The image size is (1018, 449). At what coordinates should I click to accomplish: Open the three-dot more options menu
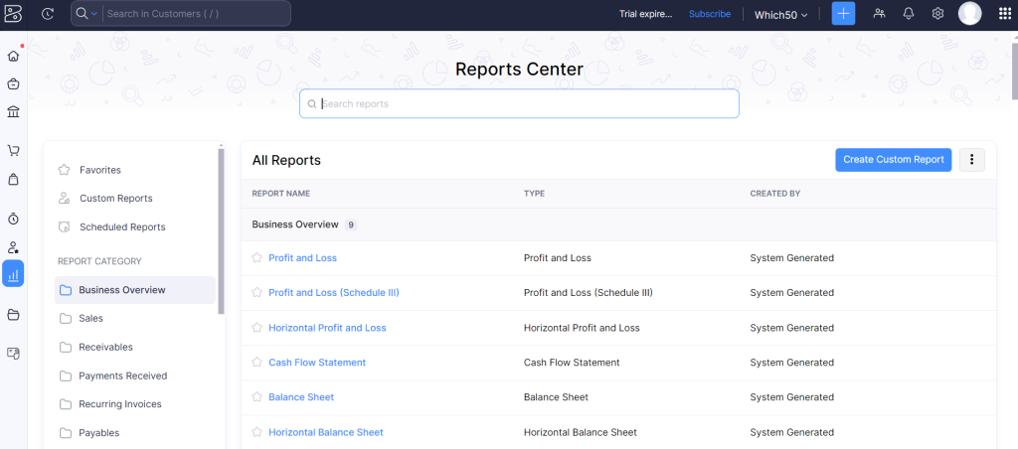point(971,160)
